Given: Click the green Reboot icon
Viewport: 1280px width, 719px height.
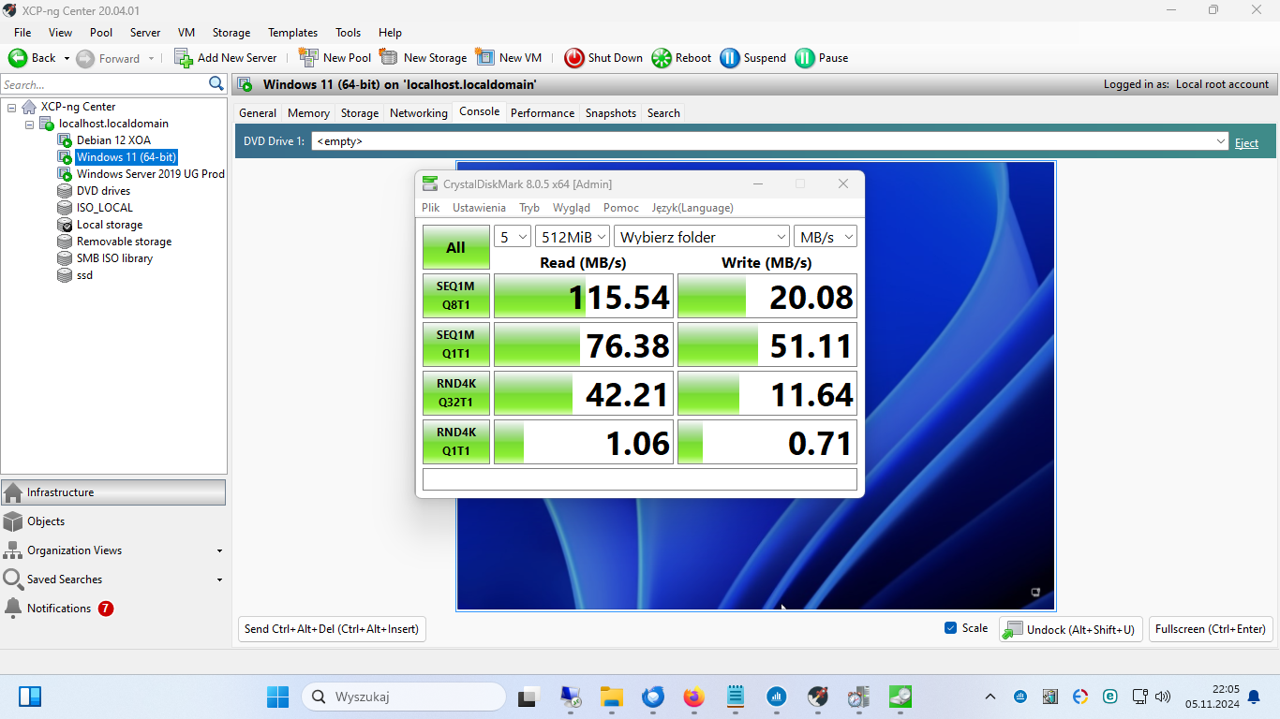Looking at the screenshot, I should 662,58.
